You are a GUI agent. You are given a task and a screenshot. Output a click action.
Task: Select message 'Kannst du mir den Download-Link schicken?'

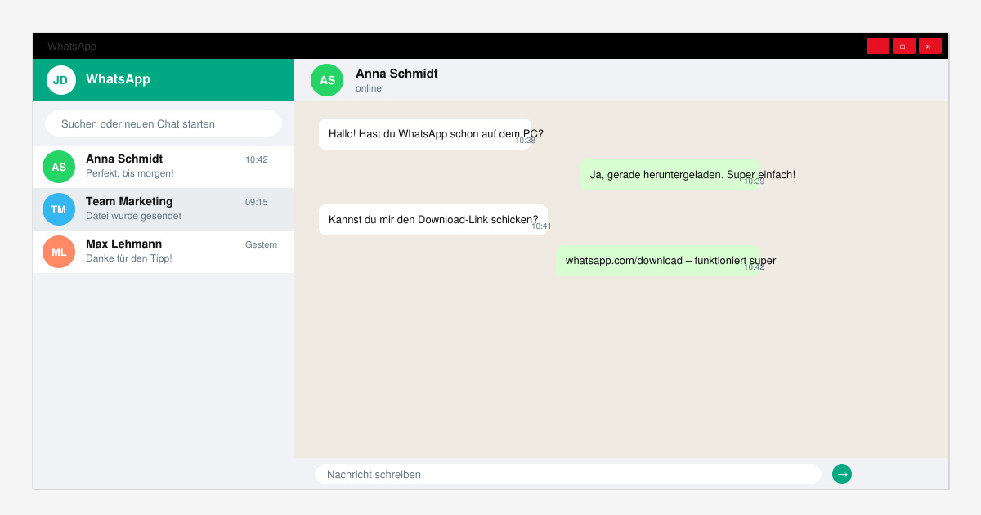pos(433,220)
